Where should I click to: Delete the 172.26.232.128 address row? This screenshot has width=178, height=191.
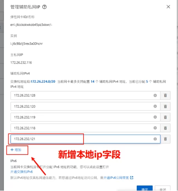165,95
